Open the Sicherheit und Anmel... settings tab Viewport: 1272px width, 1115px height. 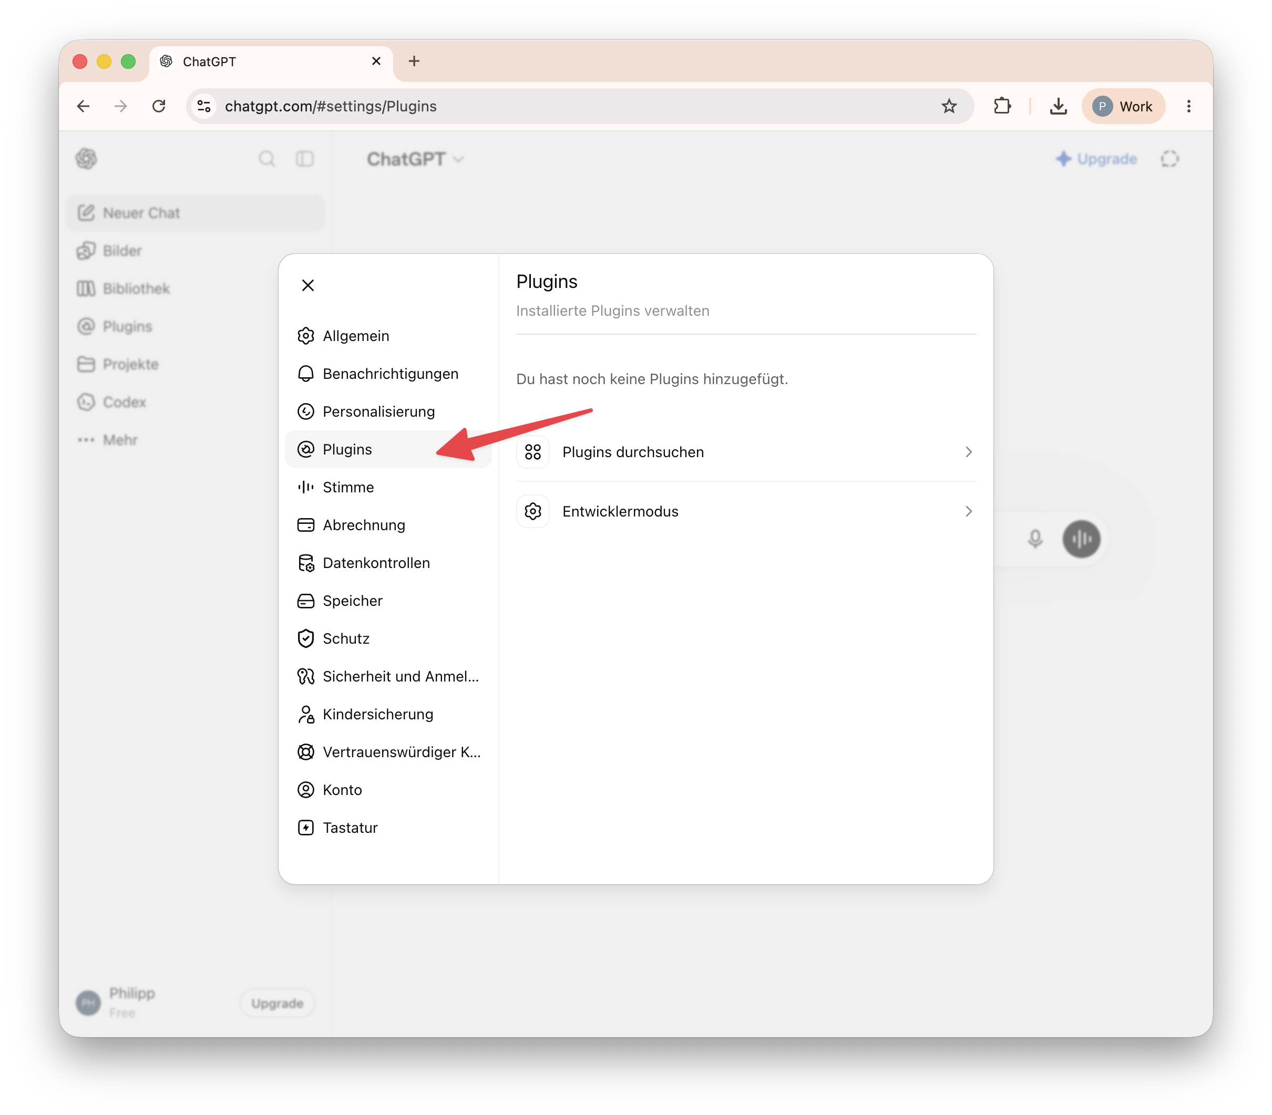(x=388, y=676)
